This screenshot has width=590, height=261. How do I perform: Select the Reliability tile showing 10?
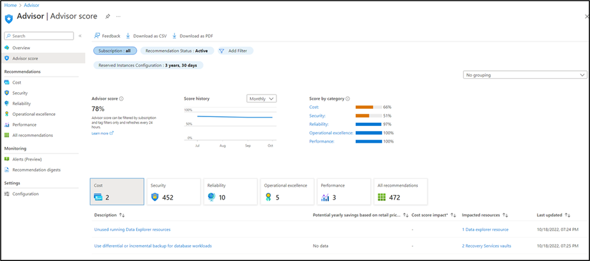pos(230,192)
